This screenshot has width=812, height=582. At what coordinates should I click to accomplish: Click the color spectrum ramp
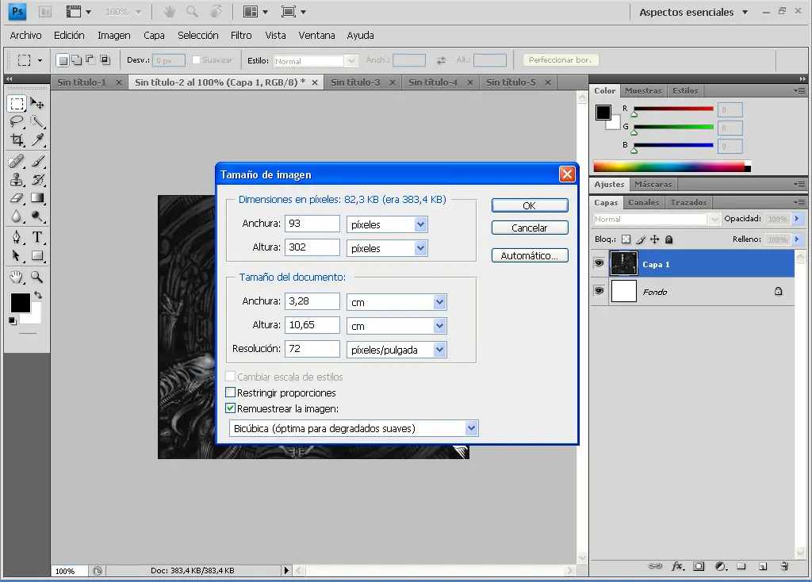672,167
